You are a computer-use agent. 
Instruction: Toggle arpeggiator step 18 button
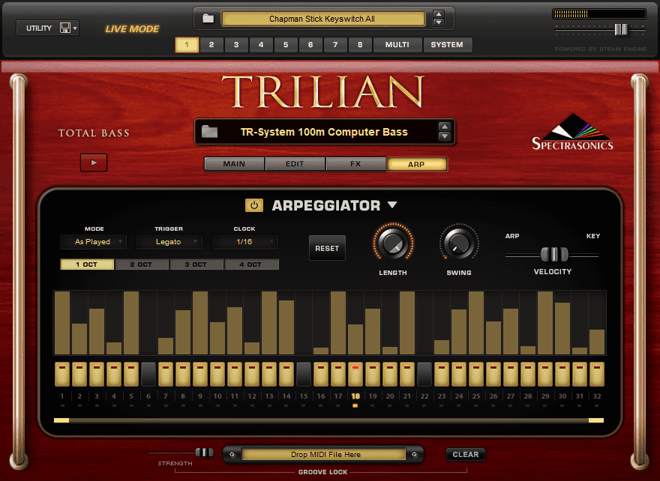pyautogui.click(x=355, y=374)
